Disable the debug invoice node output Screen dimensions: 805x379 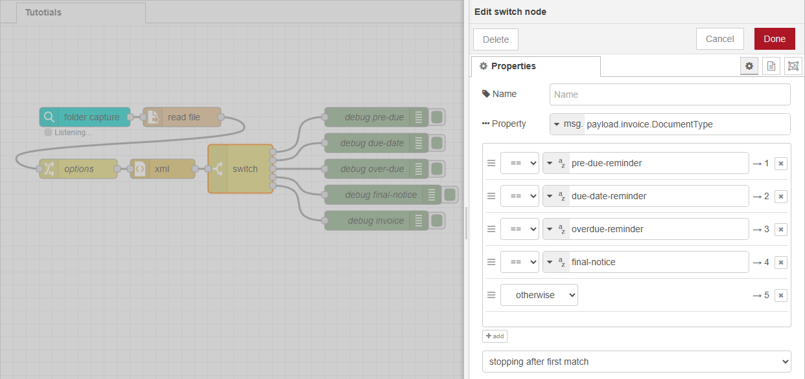(x=437, y=221)
